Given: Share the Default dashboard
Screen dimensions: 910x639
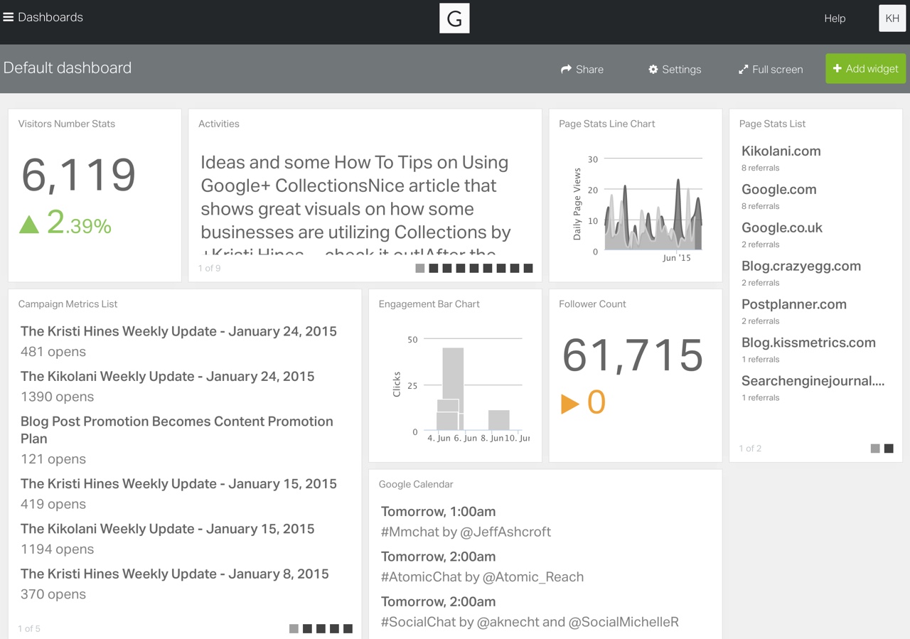Looking at the screenshot, I should tap(582, 69).
